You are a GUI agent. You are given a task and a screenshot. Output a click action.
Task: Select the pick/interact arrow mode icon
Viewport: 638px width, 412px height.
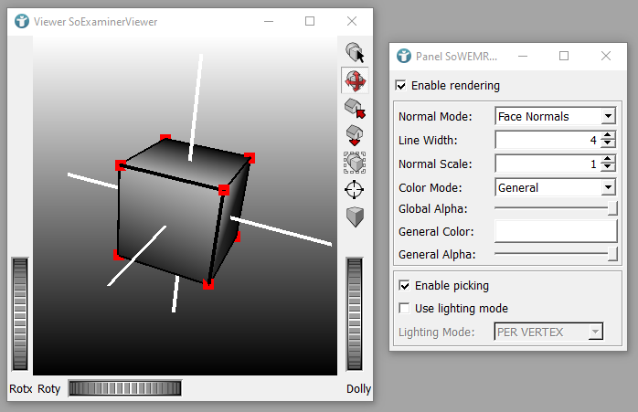tap(355, 53)
